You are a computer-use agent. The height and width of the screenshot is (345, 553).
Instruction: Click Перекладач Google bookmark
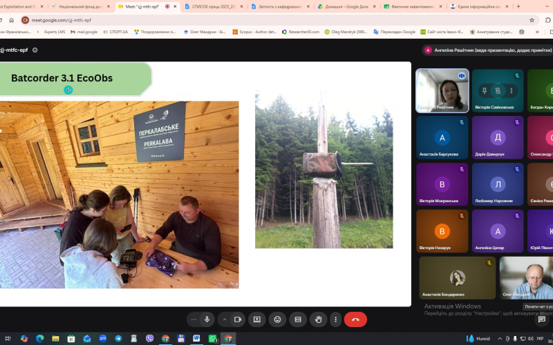coord(394,32)
